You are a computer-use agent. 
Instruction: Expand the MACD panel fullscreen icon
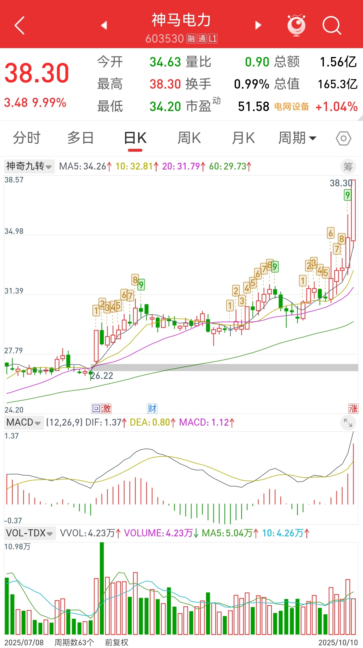pos(348,423)
